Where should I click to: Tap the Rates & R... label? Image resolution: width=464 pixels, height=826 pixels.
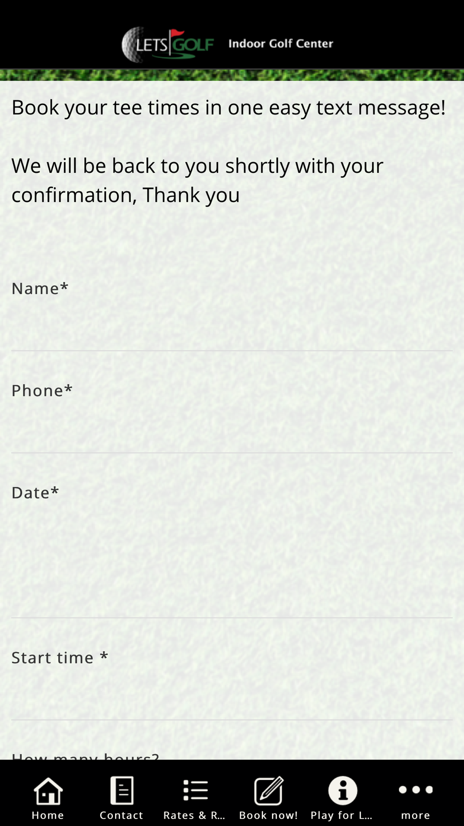tap(194, 815)
